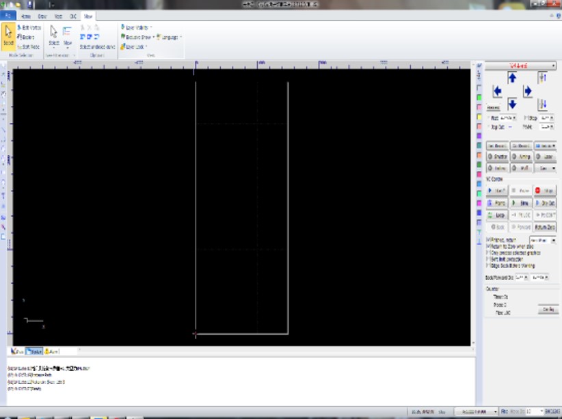Click the Return Zero button
Image resolution: width=562 pixels, height=419 pixels.
pyautogui.click(x=545, y=227)
